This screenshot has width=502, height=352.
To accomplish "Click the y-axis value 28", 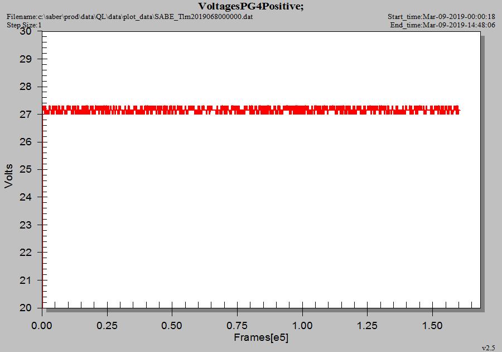I will tap(26, 87).
